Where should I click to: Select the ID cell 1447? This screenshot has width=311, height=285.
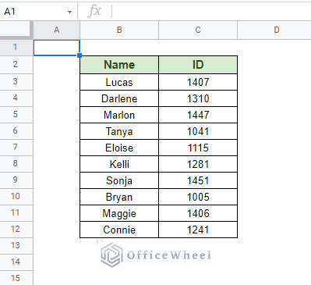point(198,115)
